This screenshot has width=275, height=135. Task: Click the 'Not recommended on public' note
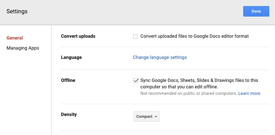(x=189, y=93)
